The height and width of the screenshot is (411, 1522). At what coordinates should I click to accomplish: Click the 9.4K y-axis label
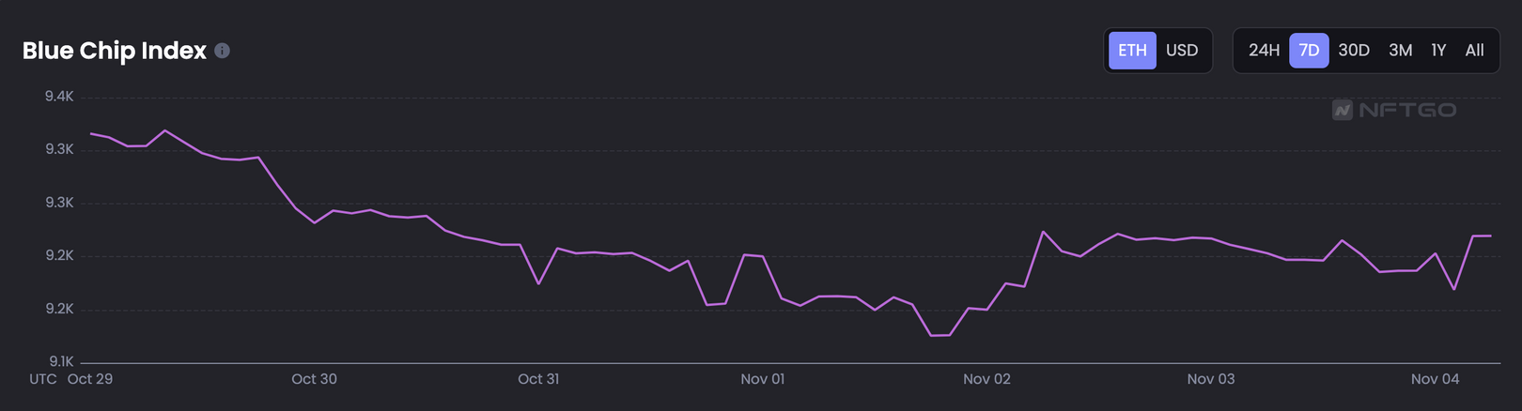pyautogui.click(x=59, y=97)
